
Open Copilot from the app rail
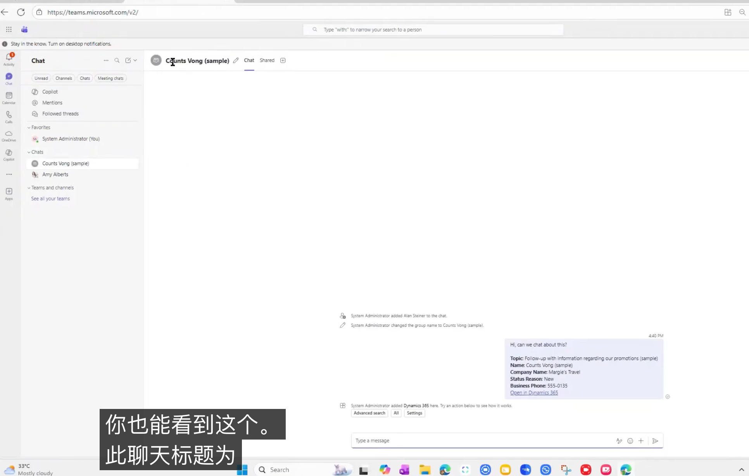(x=9, y=155)
